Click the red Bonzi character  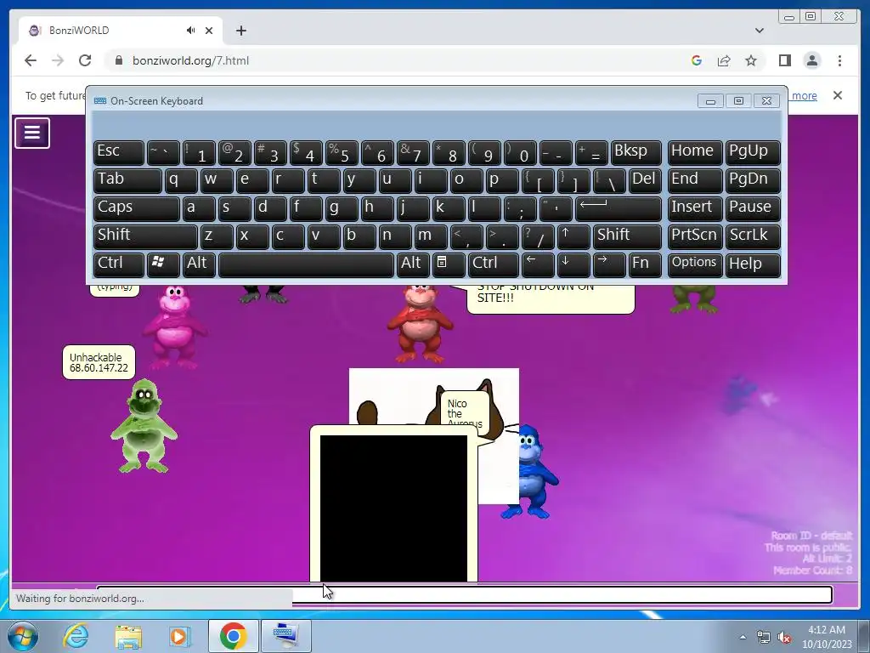pos(420,323)
